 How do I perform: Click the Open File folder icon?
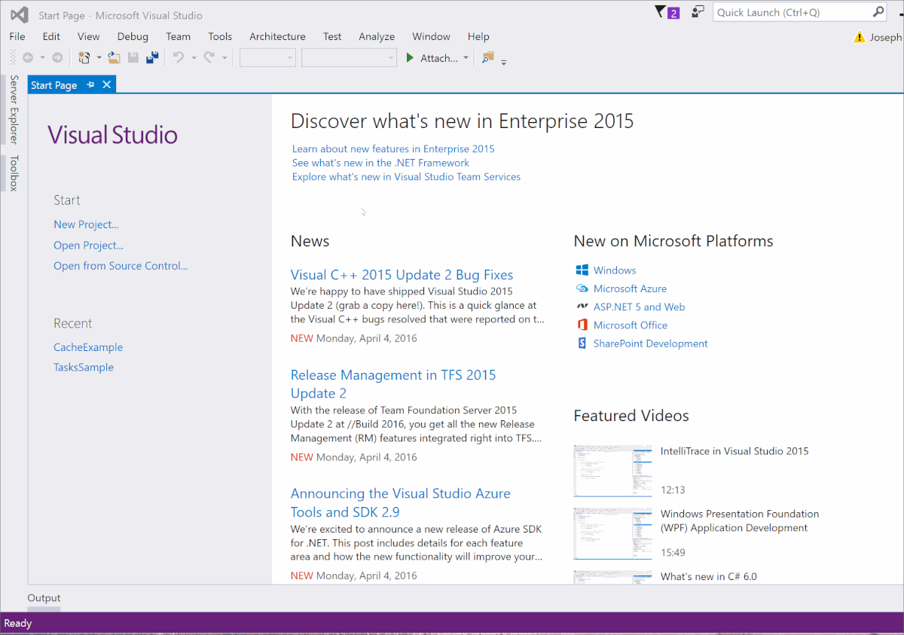pyautogui.click(x=115, y=58)
